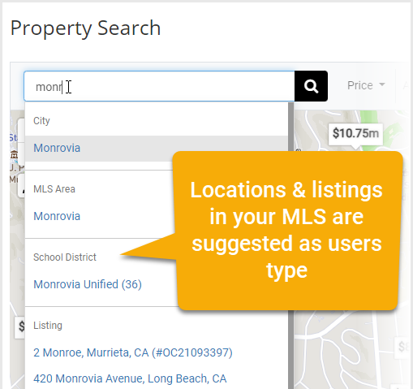Click the Property Search page heading

(x=85, y=28)
